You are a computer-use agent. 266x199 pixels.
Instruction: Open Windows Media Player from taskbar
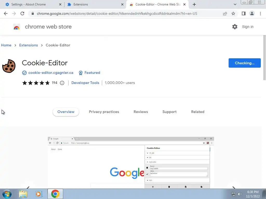[x=39, y=194]
